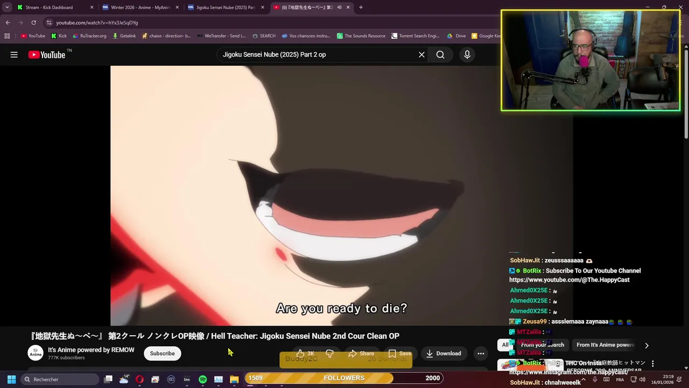Screen dimensions: 689x388
Task: Switch to Jigoku Sensei Nube MyAnimeList tab
Action: click(x=226, y=8)
